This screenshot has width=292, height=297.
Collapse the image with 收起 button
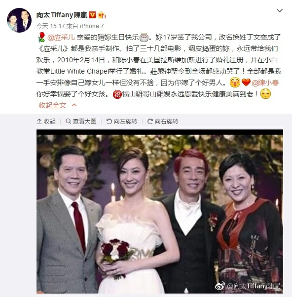(46, 121)
